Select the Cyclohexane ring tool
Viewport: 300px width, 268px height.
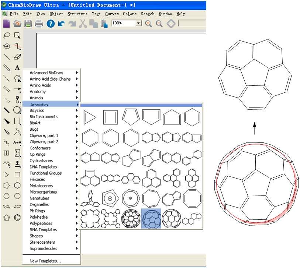click(x=17, y=185)
